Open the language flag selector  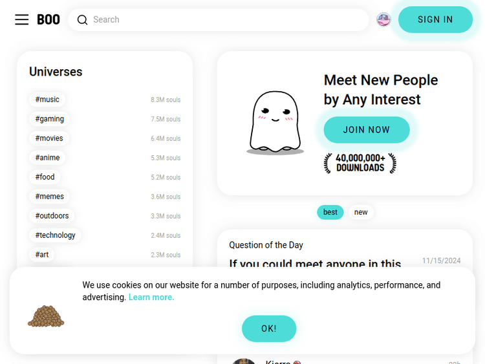click(x=383, y=19)
